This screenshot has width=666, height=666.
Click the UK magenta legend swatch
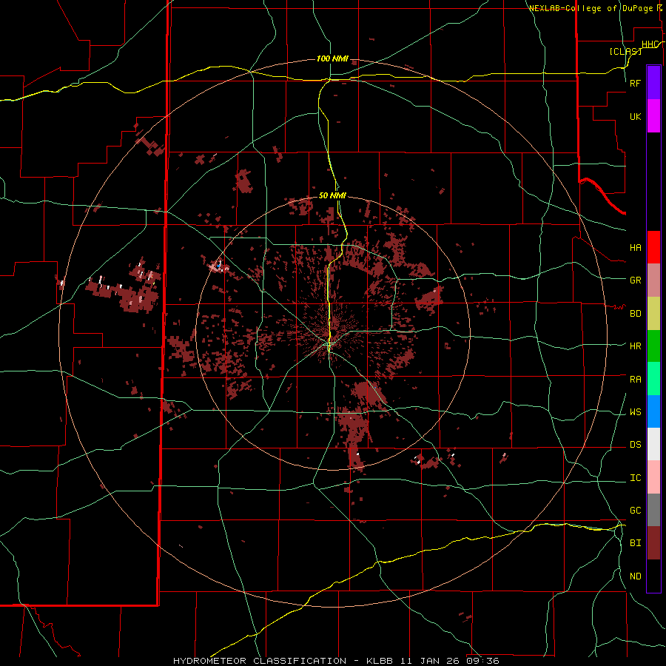[x=653, y=116]
